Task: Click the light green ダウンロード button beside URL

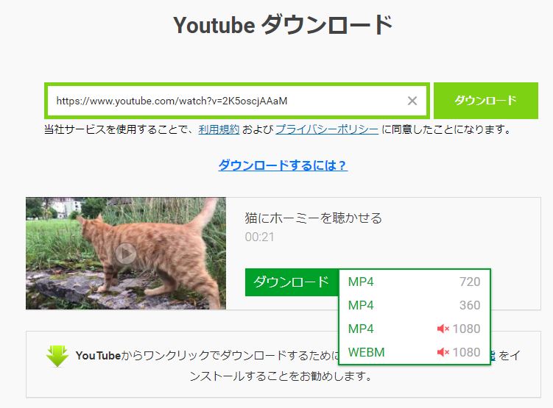Action: (x=486, y=101)
